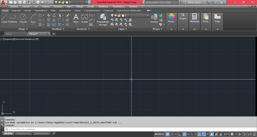Click the Erase tool icon

(x=67, y=15)
